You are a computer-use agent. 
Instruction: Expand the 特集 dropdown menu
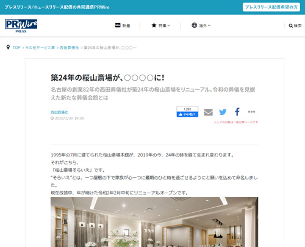click(160, 26)
